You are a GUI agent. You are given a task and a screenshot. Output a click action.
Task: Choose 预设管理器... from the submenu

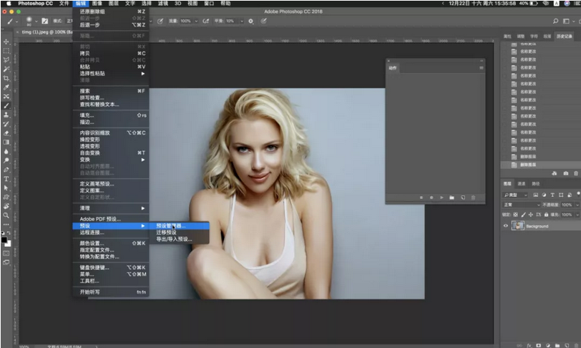click(170, 226)
